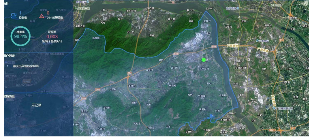Click the 西南公园 tree park icon

pos(269,5)
